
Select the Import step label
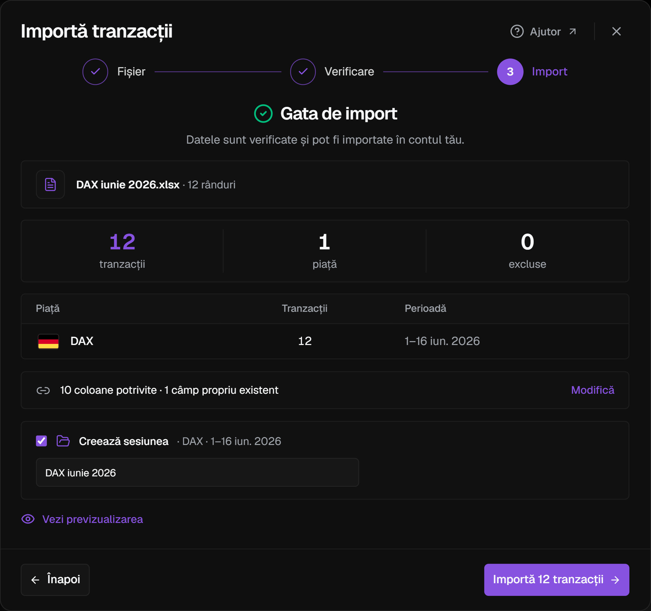550,72
